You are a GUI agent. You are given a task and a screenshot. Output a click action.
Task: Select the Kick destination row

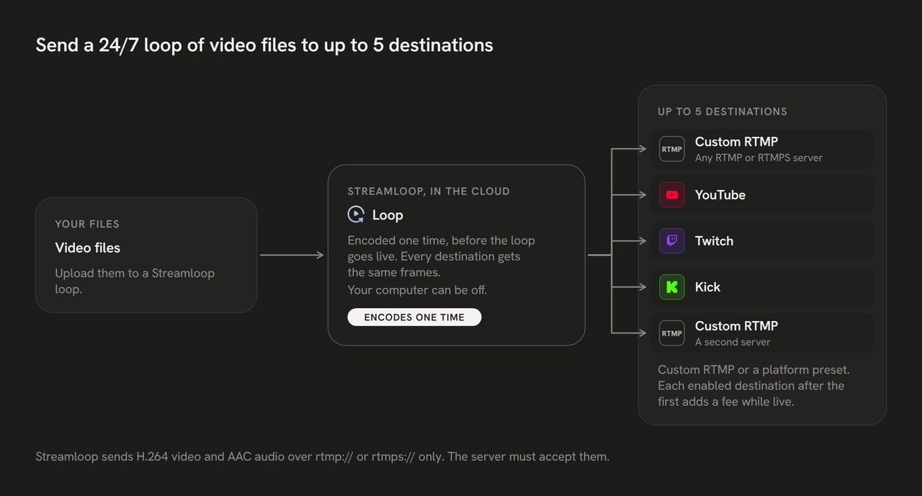tap(762, 287)
